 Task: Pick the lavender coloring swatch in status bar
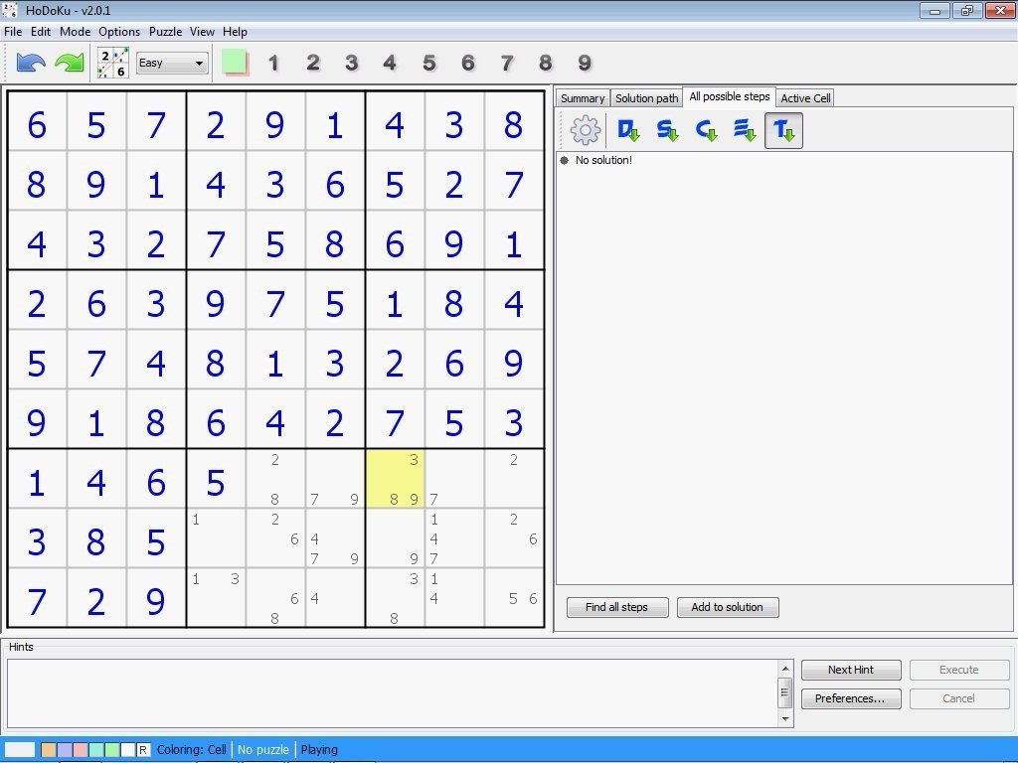65,749
